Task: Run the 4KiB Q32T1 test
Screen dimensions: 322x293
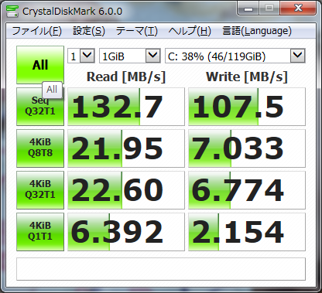Action: click(40, 190)
